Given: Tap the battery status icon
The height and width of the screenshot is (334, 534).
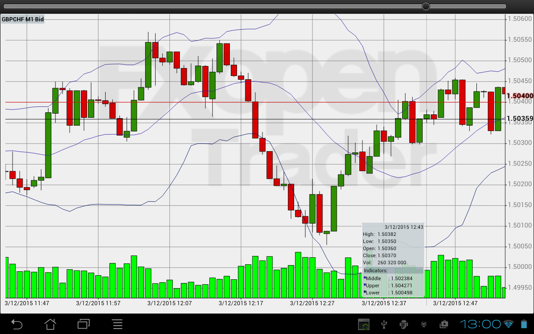Looking at the screenshot, I should [x=524, y=324].
